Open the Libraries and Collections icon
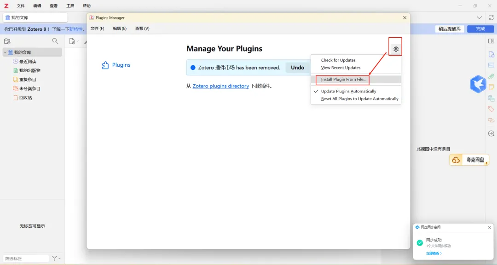Viewport: 497px width, 265px height. coord(491,98)
